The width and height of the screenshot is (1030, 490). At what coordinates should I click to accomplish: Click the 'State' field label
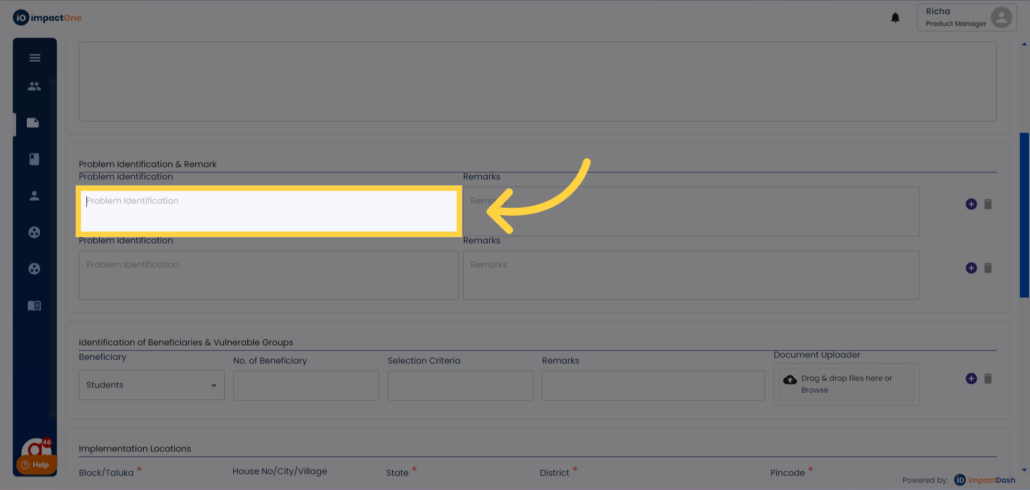[398, 473]
